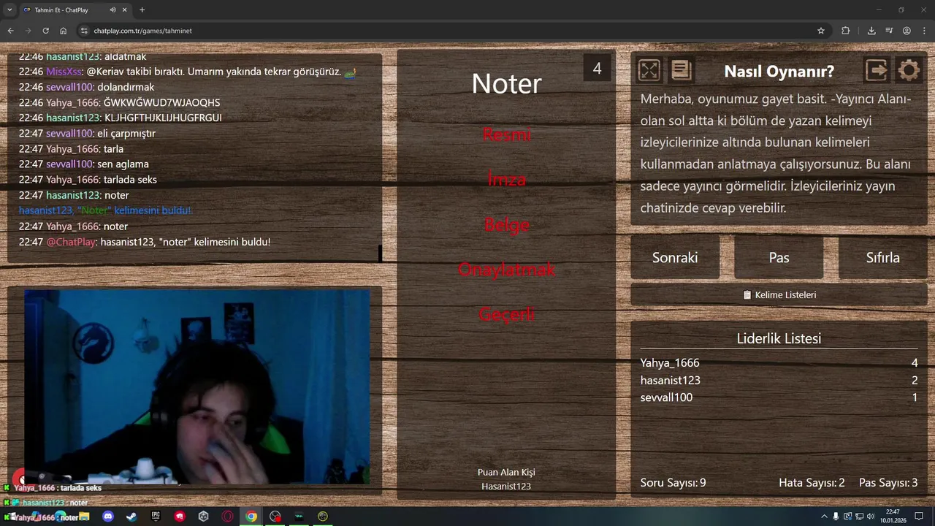
Task: Open Riot client red taskbar icon
Action: point(180,517)
